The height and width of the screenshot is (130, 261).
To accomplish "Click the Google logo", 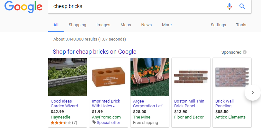I will (x=23, y=7).
